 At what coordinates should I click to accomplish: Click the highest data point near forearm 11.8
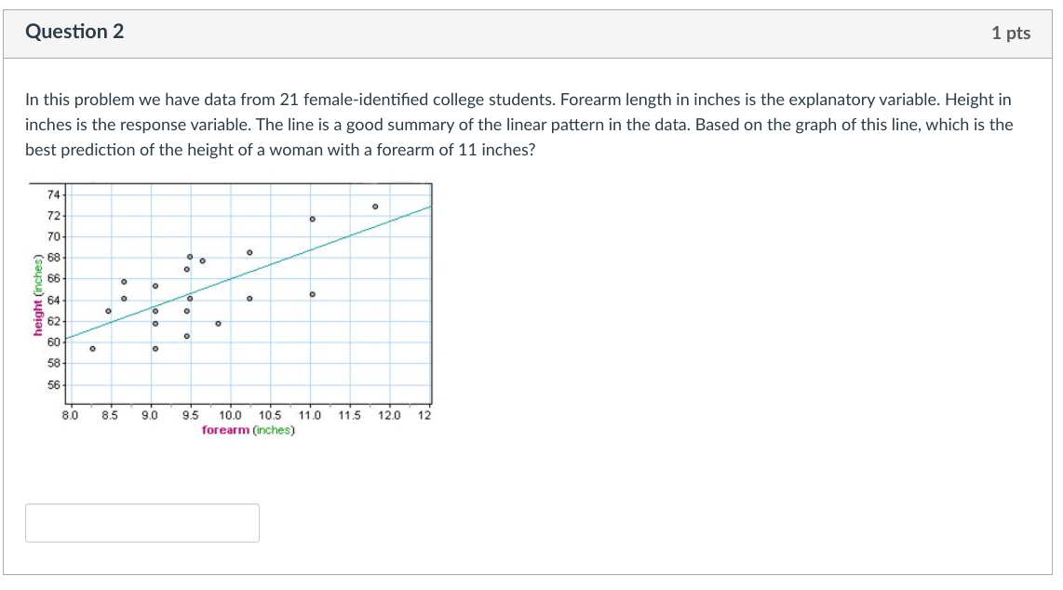(x=376, y=206)
